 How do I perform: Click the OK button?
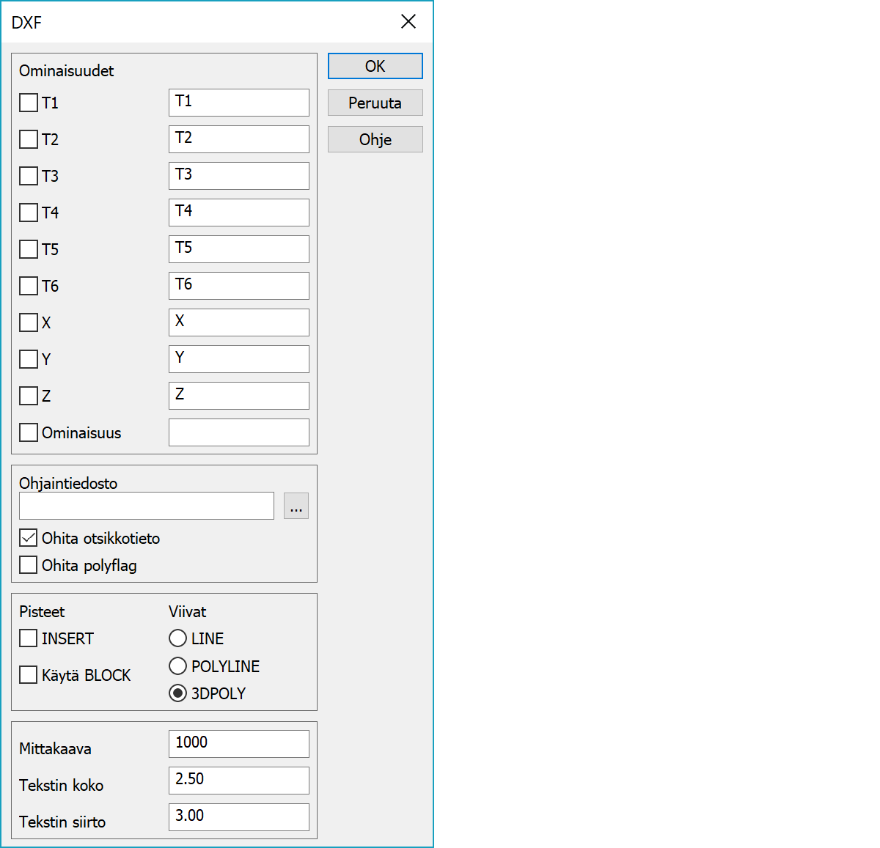pos(375,66)
